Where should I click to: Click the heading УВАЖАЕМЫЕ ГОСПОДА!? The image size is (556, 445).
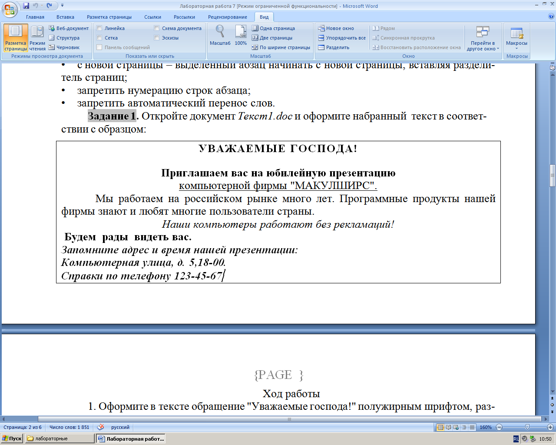point(278,149)
